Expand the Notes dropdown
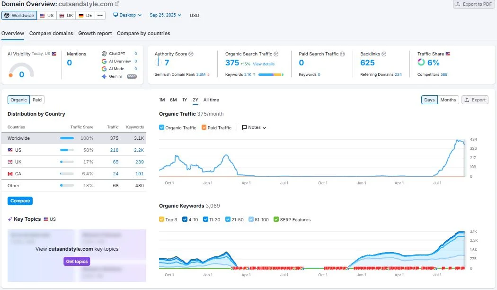497x290 pixels. click(254, 127)
